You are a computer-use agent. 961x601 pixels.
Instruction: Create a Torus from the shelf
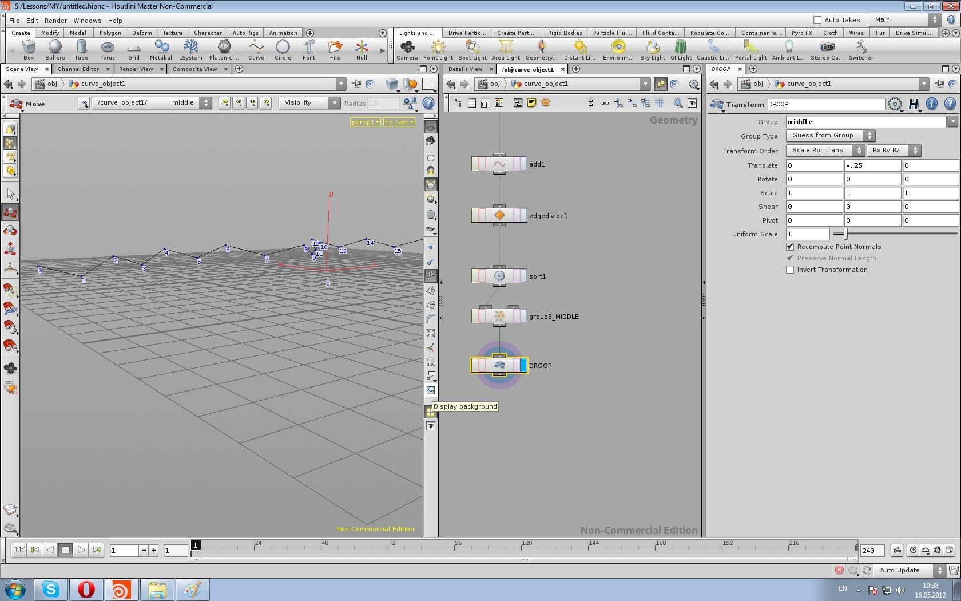(108, 50)
